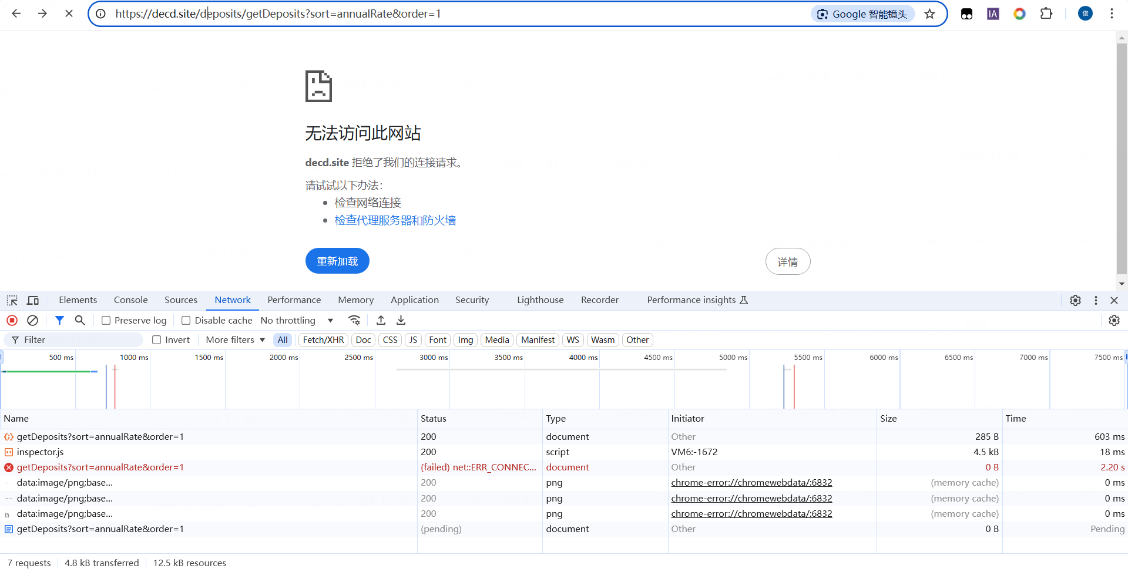Open DevTools customize three-dot menu
This screenshot has height=572, width=1128.
(x=1096, y=300)
